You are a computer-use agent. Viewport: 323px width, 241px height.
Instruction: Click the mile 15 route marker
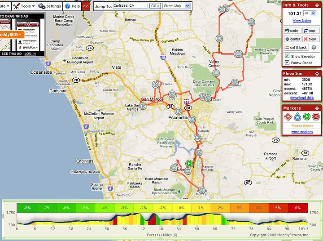(x=143, y=107)
